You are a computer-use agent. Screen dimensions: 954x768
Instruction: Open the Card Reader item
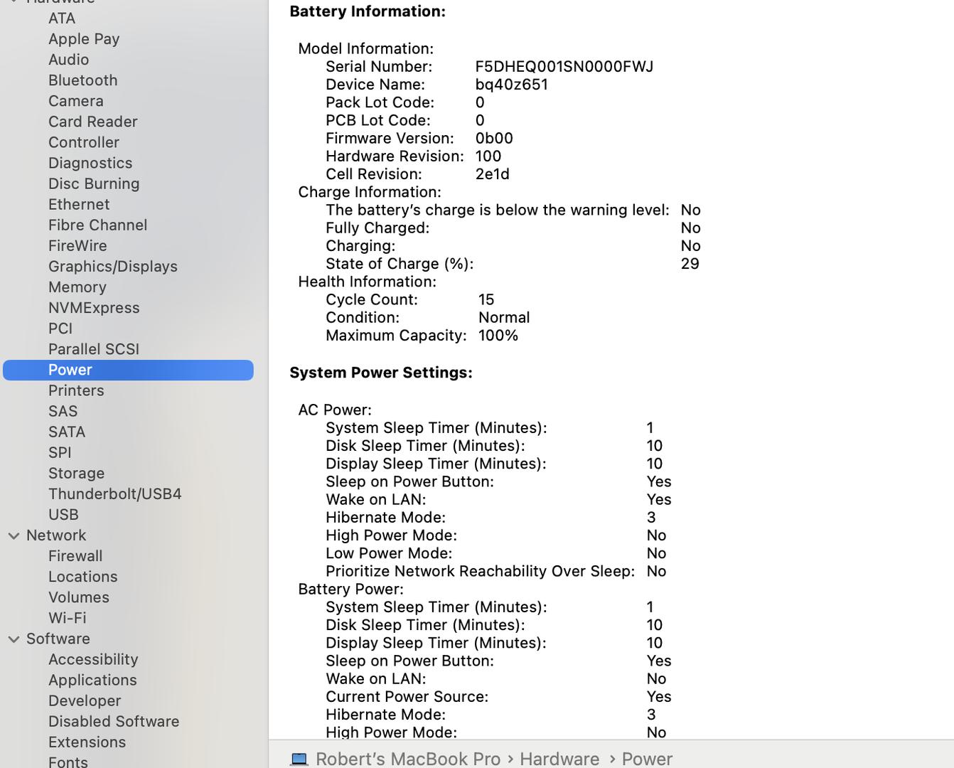click(x=93, y=122)
